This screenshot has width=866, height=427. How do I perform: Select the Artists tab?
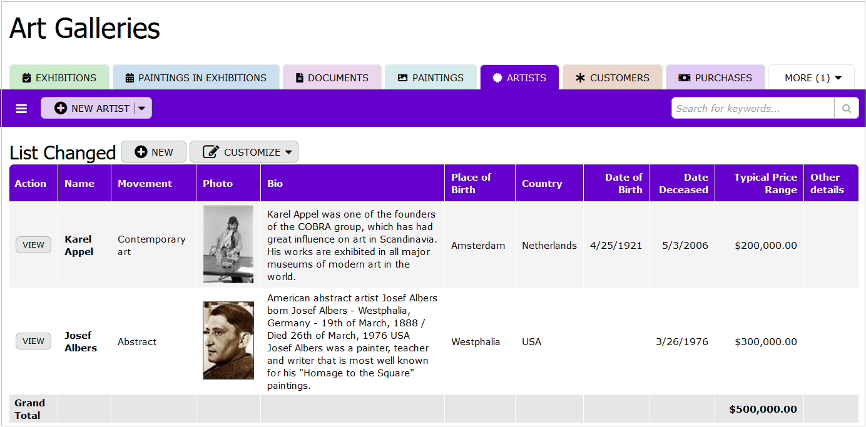coord(519,78)
